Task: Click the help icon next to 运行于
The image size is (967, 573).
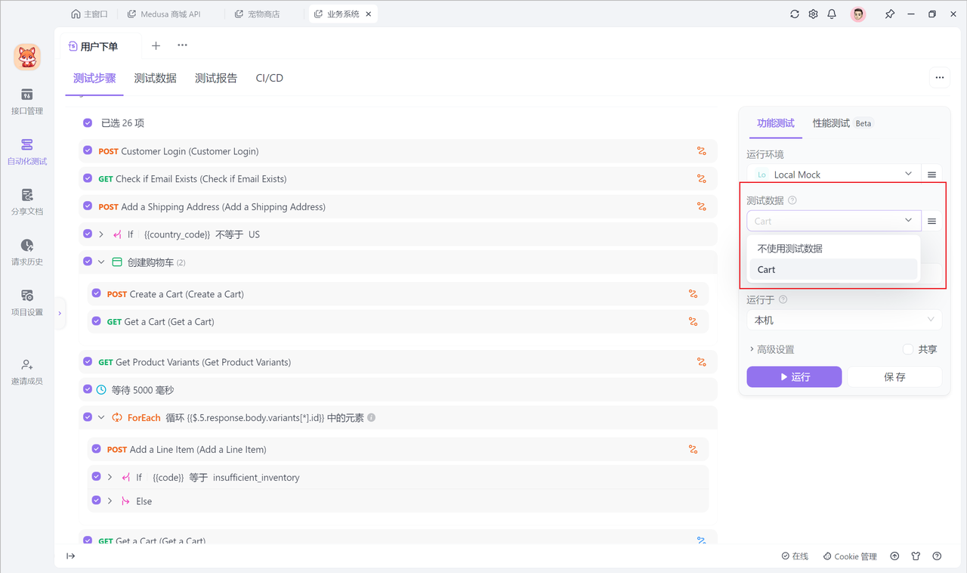Action: 783,299
